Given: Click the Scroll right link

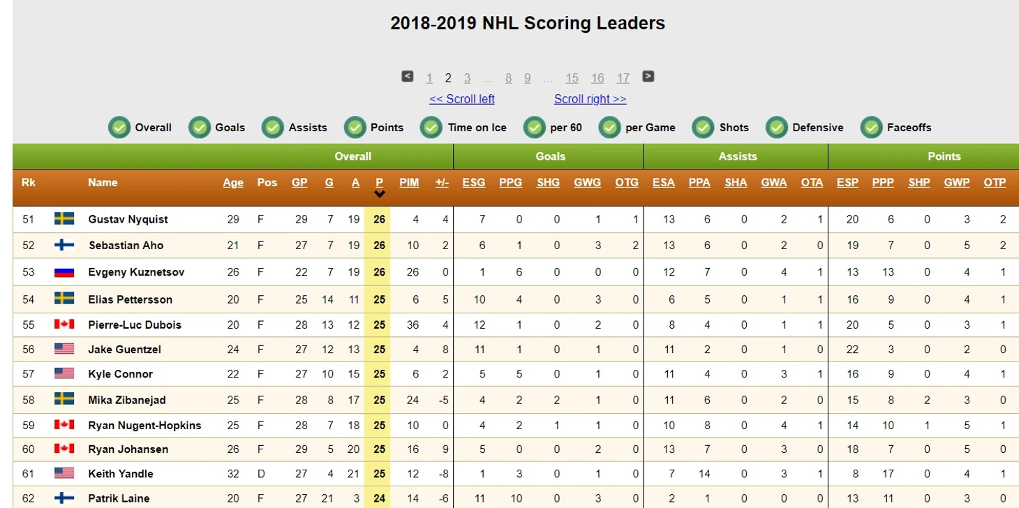Looking at the screenshot, I should (590, 99).
